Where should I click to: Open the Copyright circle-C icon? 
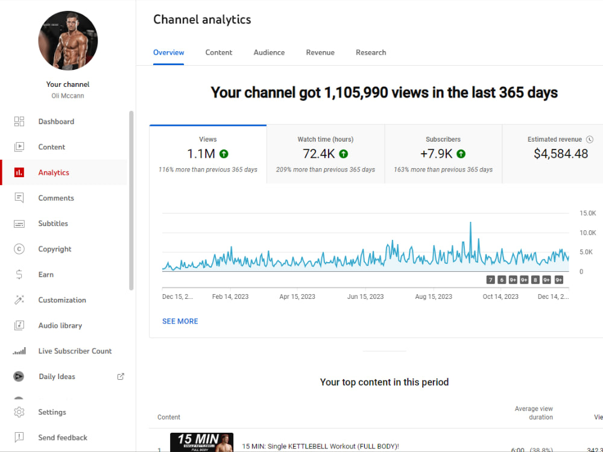tap(19, 249)
